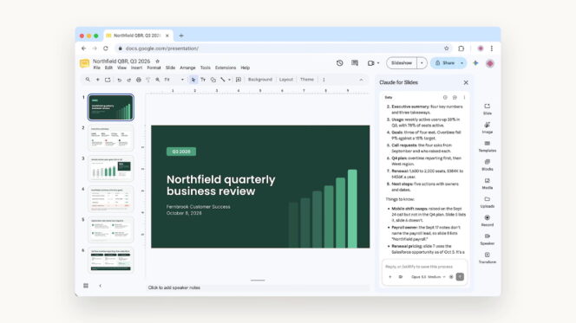The height and width of the screenshot is (323, 576).
Task: Reload the browser page
Action: (x=106, y=48)
